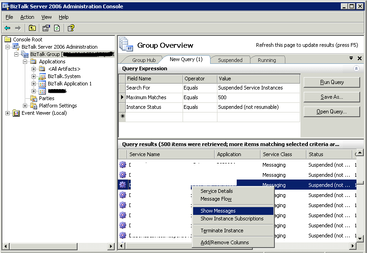Collapse the BizTalk Group tree node
Image resolution: width=367 pixels, height=253 pixels.
point(16,54)
